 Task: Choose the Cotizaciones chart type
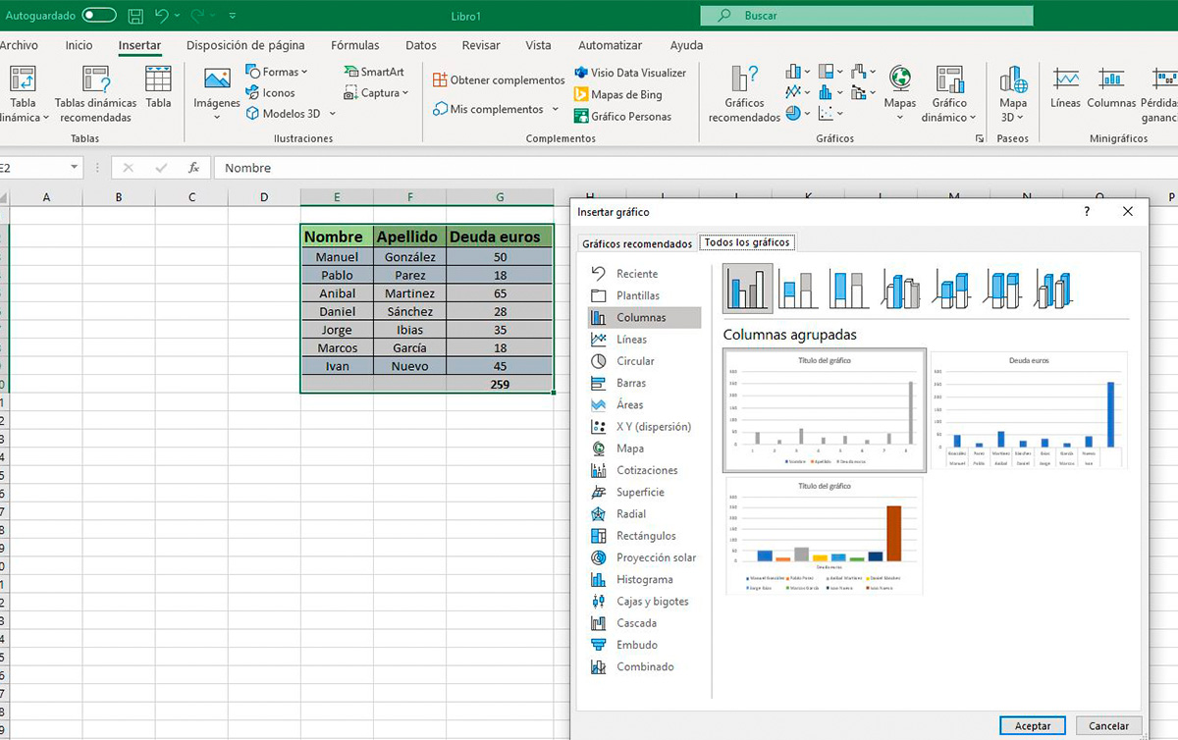644,470
